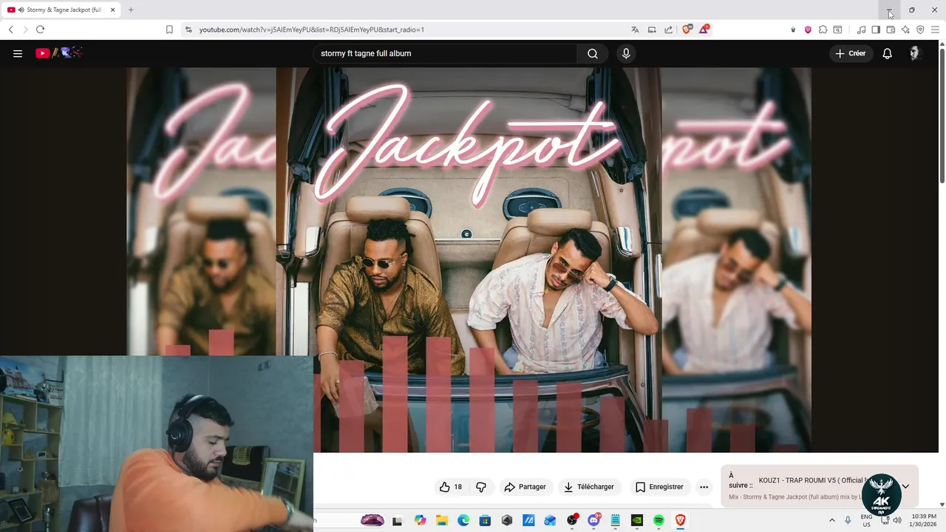Like the video with thumbs up

click(451, 487)
